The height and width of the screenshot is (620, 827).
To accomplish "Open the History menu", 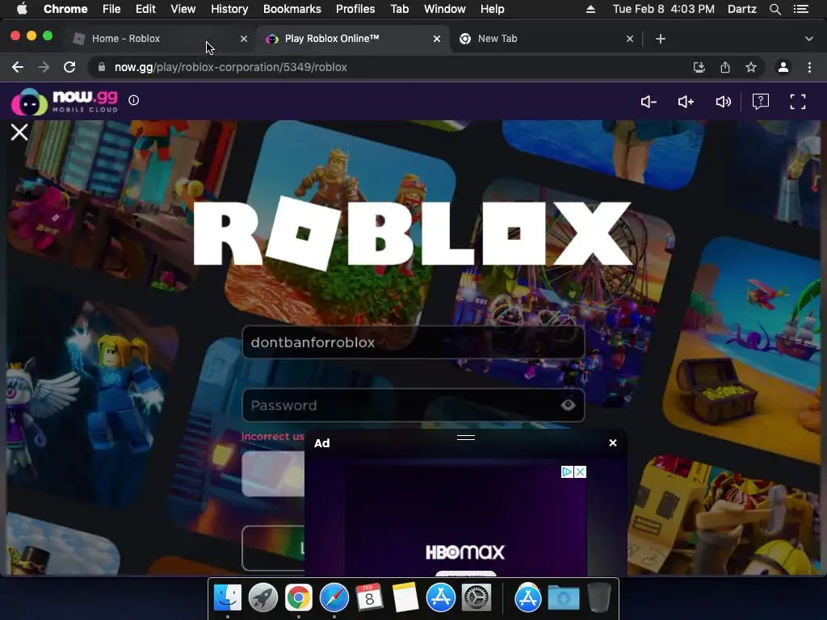I will point(229,9).
